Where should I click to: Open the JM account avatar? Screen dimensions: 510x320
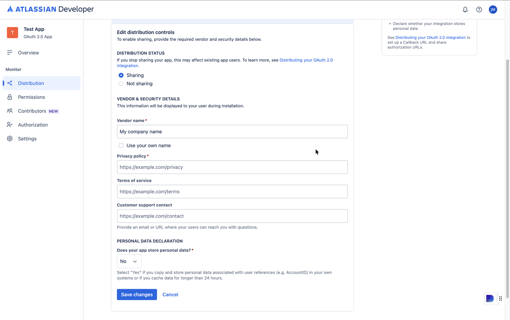point(493,10)
